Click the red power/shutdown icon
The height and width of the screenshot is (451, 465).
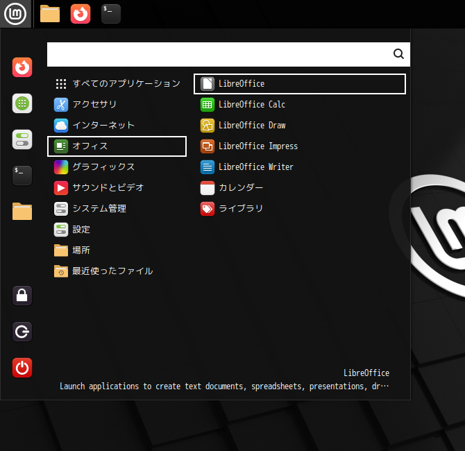(x=22, y=368)
